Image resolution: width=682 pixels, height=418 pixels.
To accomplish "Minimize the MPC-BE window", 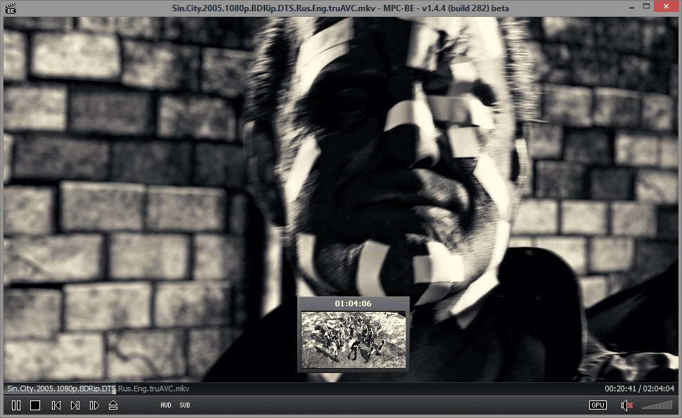I will (631, 8).
